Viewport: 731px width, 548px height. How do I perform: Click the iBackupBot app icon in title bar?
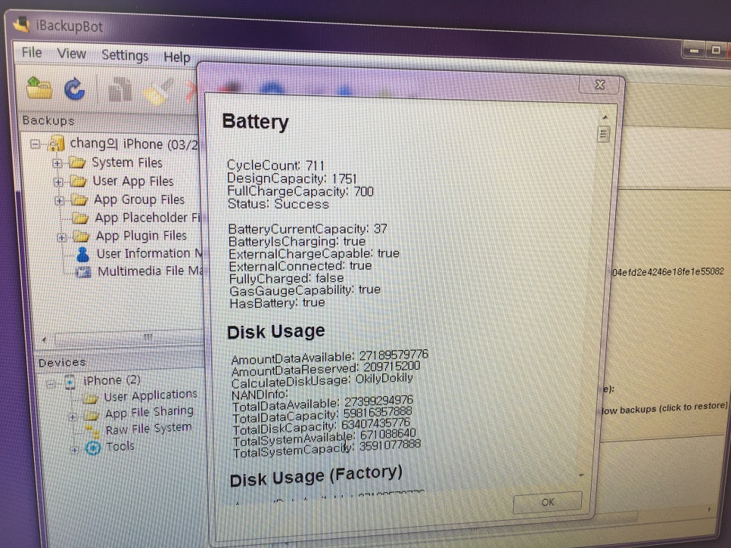(x=21, y=23)
